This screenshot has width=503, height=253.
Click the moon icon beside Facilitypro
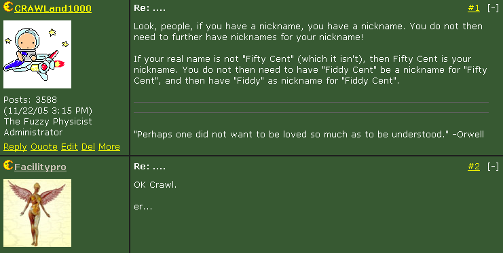(x=8, y=165)
